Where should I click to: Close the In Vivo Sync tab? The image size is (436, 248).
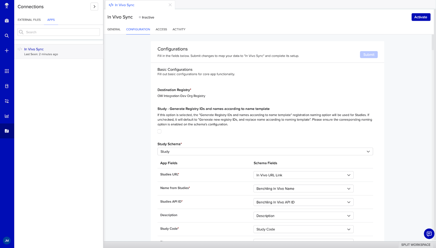coord(170,5)
